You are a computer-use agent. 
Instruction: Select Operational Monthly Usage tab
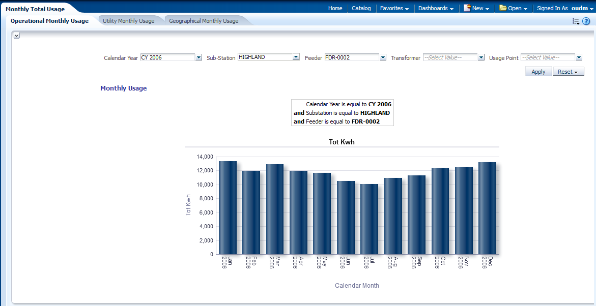click(49, 21)
